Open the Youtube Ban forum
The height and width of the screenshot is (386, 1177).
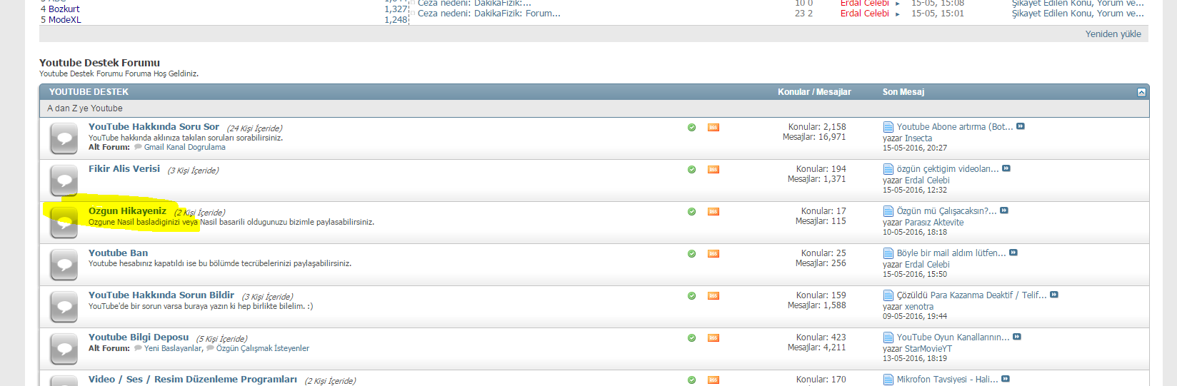click(118, 253)
